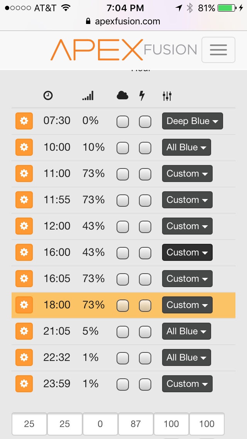247x439 pixels.
Task: Click the gear icon for 23:59 entry
Action: [x=24, y=384]
